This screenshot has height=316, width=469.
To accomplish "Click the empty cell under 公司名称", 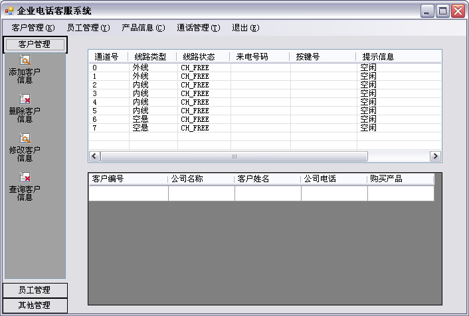I will [201, 193].
